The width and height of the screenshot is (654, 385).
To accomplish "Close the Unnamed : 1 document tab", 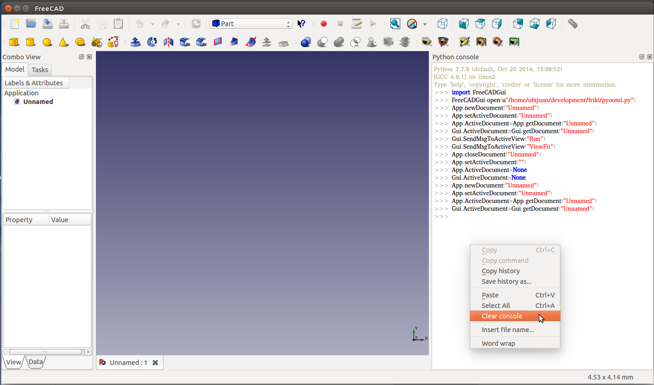I will point(155,363).
